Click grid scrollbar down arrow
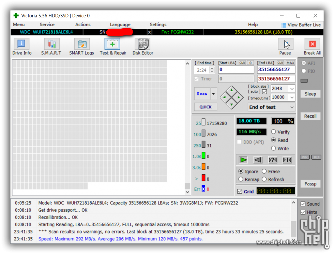Image resolution: width=334 pixels, height=254 pixels. (x=187, y=192)
